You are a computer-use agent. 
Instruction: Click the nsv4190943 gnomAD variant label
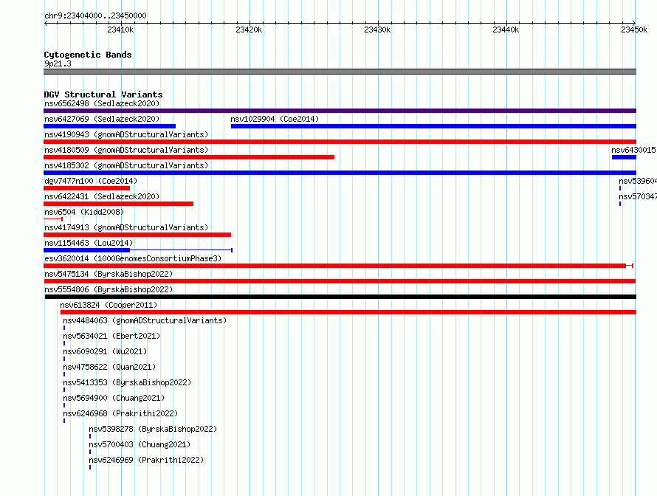[x=126, y=134]
